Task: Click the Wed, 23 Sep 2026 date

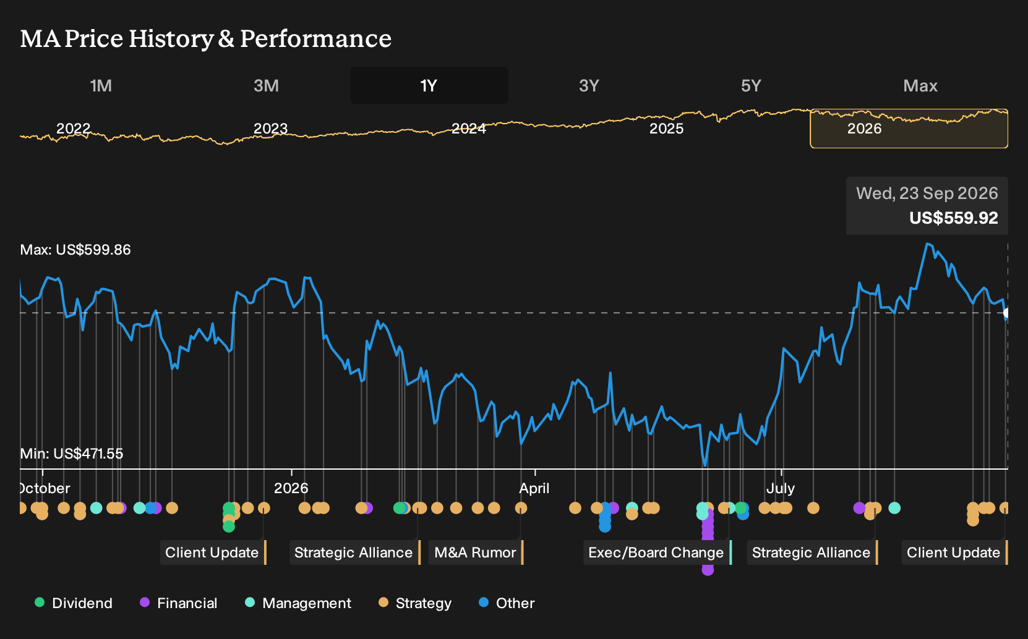Action: tap(927, 193)
